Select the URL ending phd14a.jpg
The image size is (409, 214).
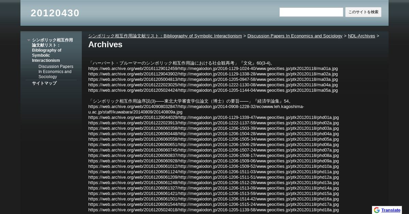214,188
